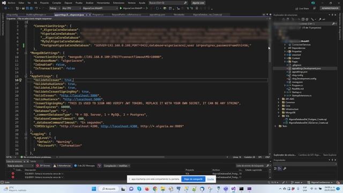Toggle the Mensajes messages filter
Image resolution: width=343 pixels, height=193 pixels.
click(85, 166)
